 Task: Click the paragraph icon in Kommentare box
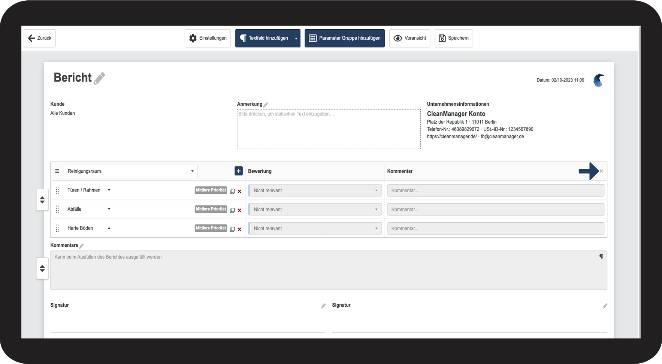pyautogui.click(x=601, y=256)
